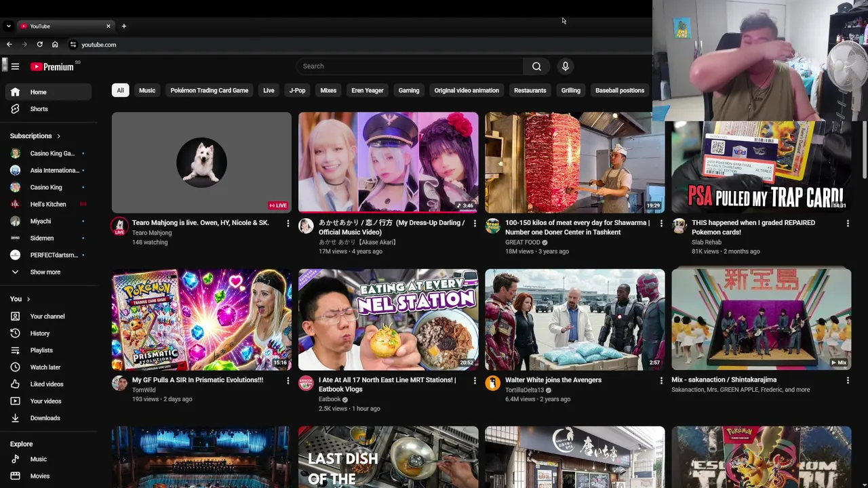Open Casino King subscription channel
868x488 pixels.
point(47,187)
